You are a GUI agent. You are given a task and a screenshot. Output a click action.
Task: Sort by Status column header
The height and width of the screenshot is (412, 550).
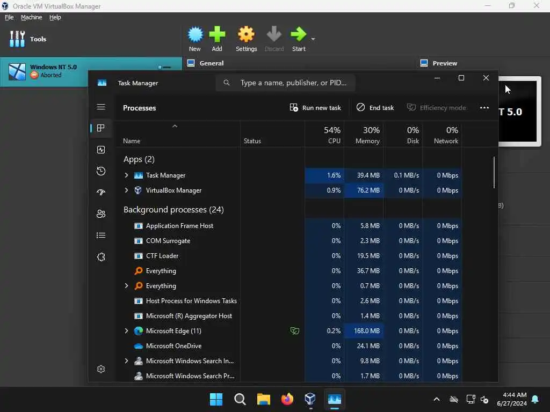[272, 135]
